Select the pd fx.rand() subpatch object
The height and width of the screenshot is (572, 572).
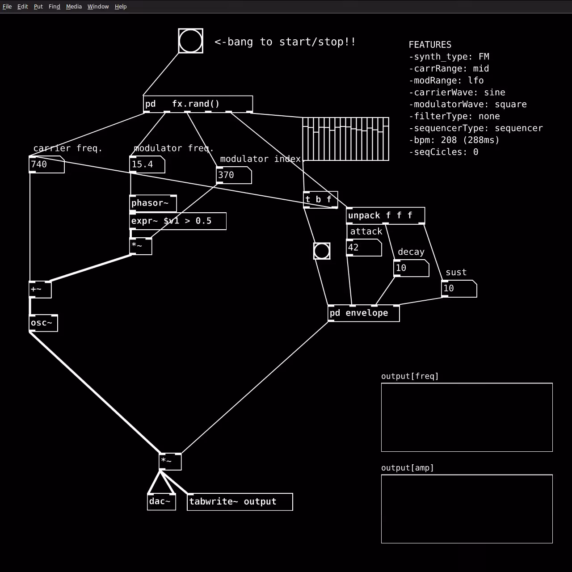pos(198,104)
